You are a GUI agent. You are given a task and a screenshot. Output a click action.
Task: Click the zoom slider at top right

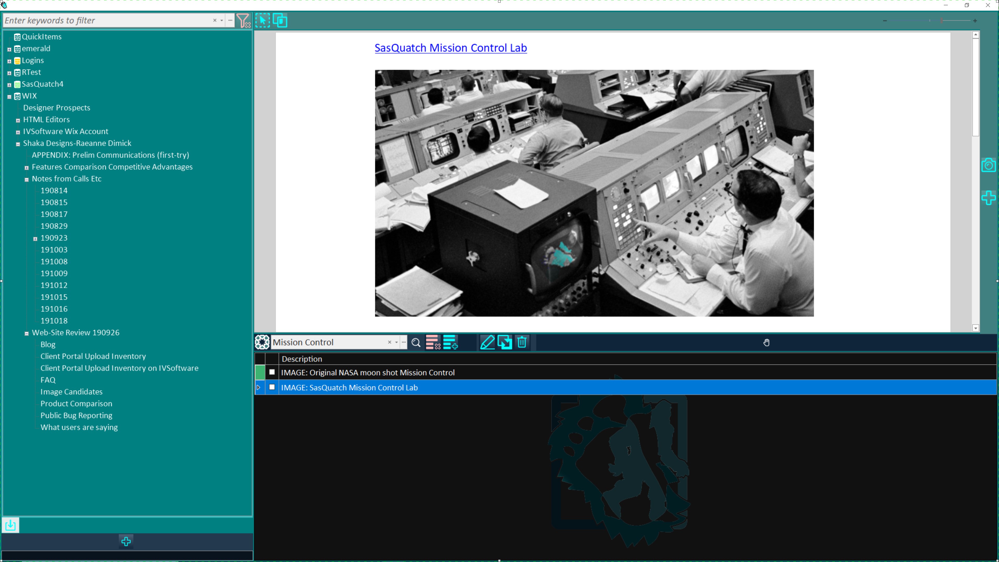coord(930,21)
